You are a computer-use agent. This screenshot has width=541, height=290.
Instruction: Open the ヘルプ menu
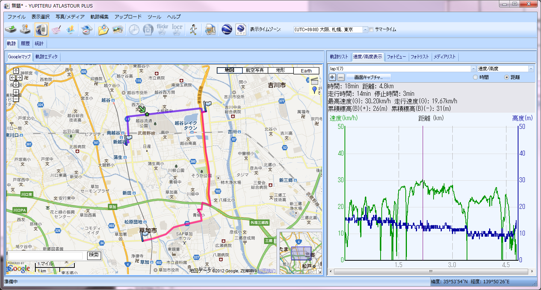pos(174,17)
